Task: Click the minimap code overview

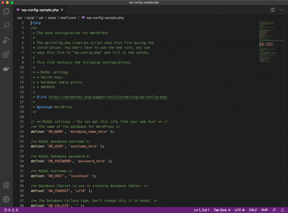Action: [x=271, y=41]
